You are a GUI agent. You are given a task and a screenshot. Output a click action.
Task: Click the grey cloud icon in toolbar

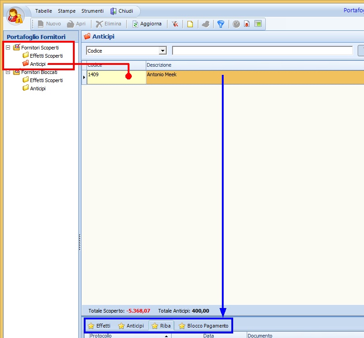tap(206, 24)
